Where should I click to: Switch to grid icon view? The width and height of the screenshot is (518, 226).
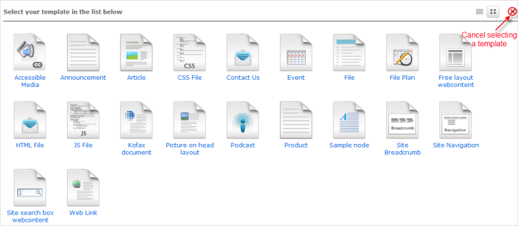tap(493, 12)
